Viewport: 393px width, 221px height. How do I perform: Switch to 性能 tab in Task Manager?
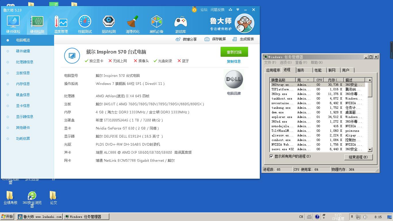319,70
